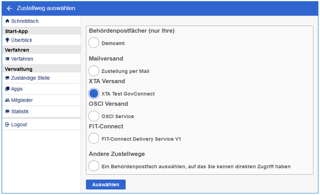The height and width of the screenshot is (195, 320).
Task: Click the stacked-pages icon beside Apps
Action: [x=7, y=89]
